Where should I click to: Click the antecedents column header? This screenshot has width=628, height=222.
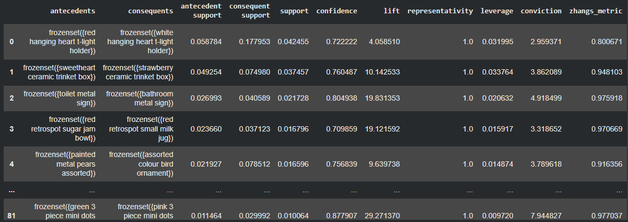pyautogui.click(x=74, y=11)
